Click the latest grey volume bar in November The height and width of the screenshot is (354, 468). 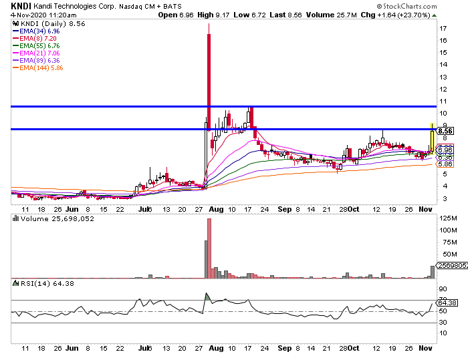(x=433, y=273)
